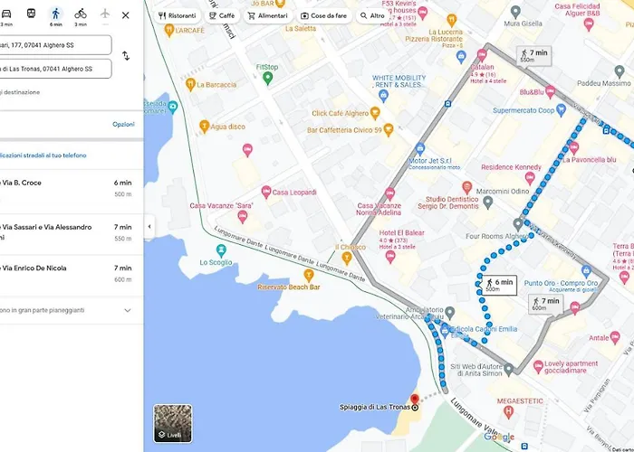The width and height of the screenshot is (634, 452).
Task: Click the Blu&Blu lodging marker
Action: [550, 91]
